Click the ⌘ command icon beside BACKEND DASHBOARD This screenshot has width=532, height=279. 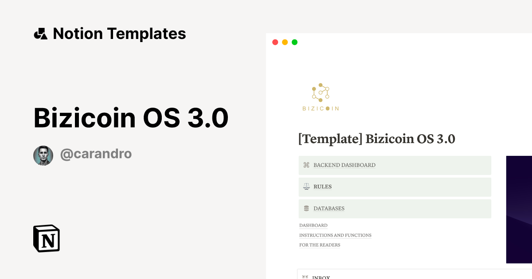[306, 165]
